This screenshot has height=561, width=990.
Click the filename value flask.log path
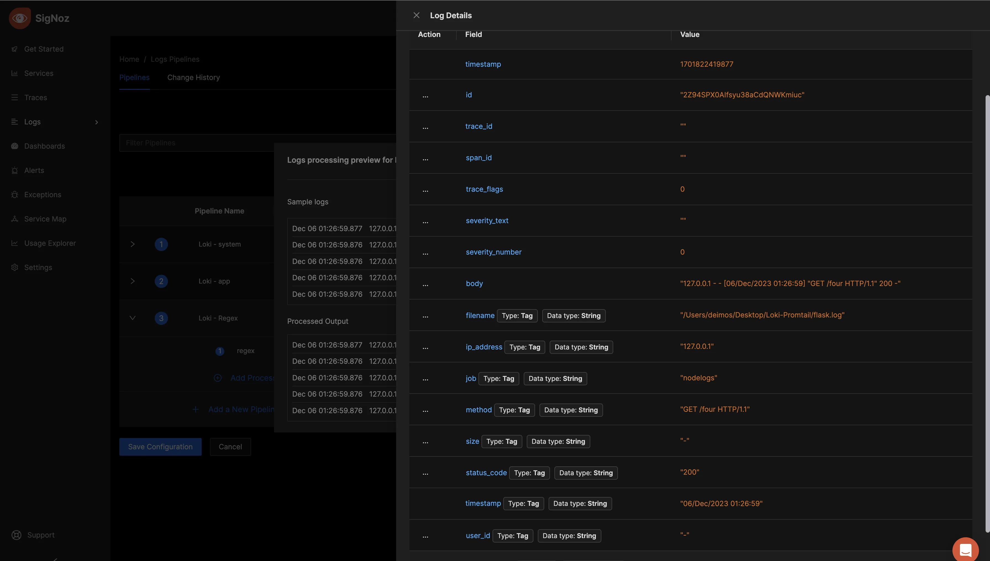point(762,315)
